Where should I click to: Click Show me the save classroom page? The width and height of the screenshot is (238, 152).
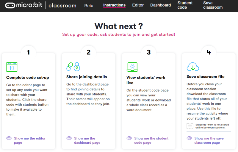(x=209, y=140)
